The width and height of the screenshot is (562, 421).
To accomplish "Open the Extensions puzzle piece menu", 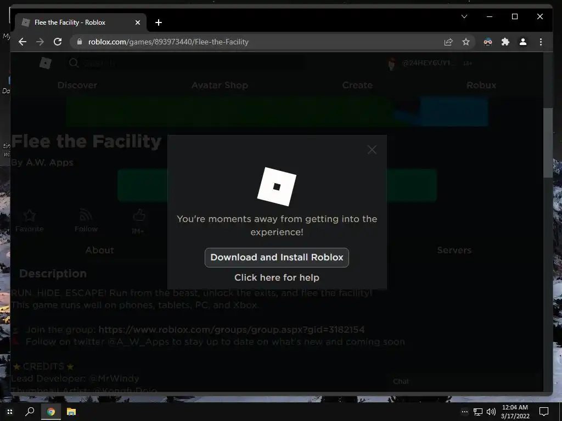I will tap(505, 42).
